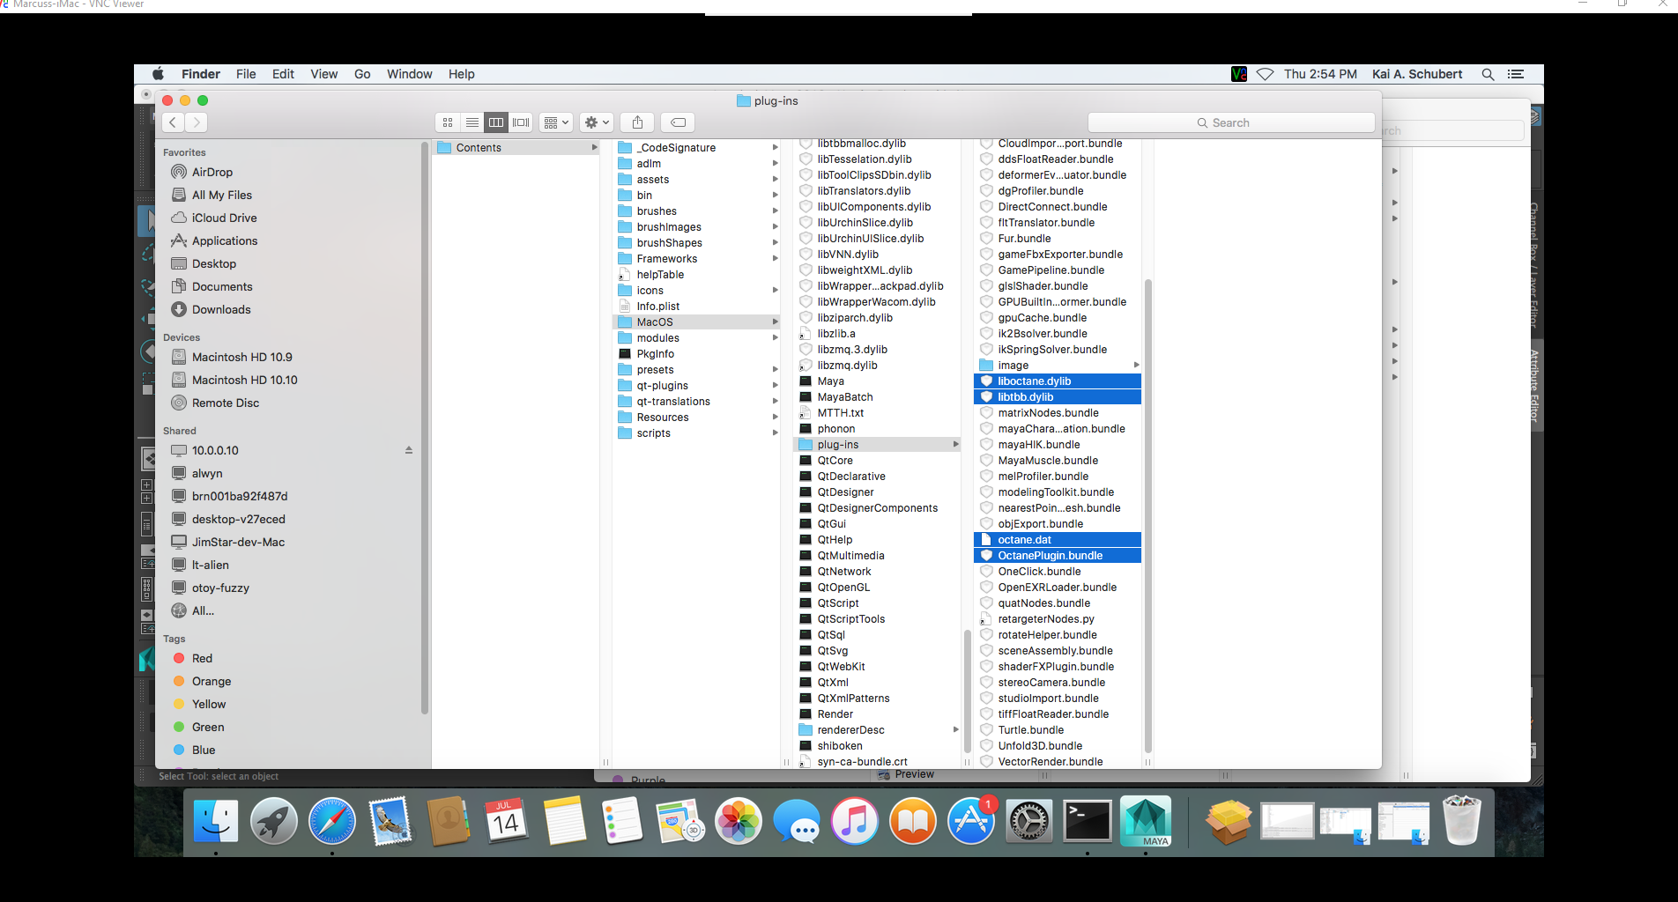Select the OctanePlugin.bundle file
1678x902 pixels.
pos(1058,556)
